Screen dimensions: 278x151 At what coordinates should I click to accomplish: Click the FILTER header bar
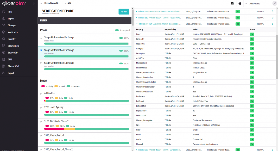[x=85, y=20]
